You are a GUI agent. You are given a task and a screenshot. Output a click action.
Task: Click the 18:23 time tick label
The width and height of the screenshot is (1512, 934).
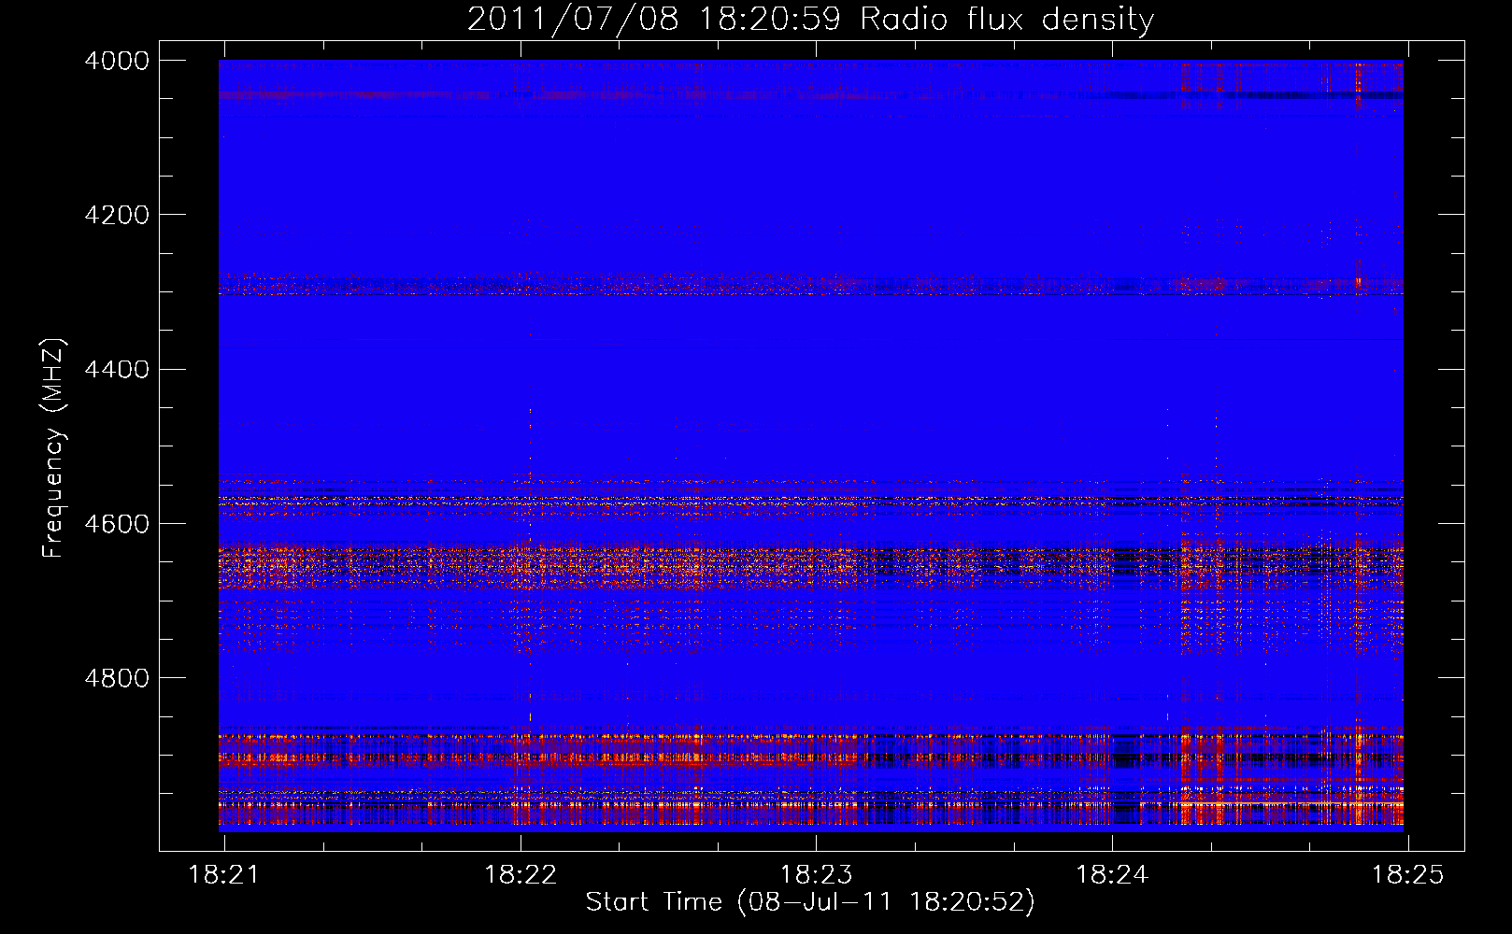[x=817, y=875]
